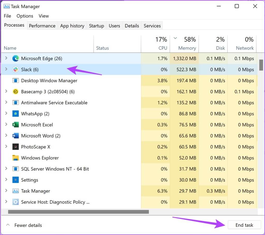Click the Antimalware Service Executable icon
This screenshot has width=265, height=235.
(x=16, y=103)
